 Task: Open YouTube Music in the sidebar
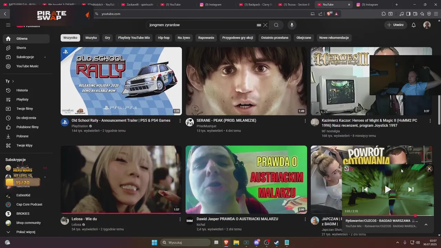(26, 66)
